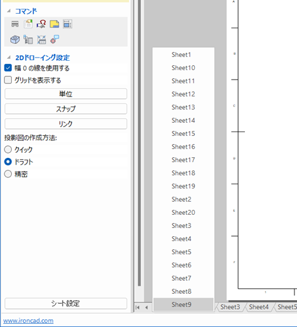Viewport: 297px width, 327px height.
Task: Open www.ironcad.com link
Action: click(x=28, y=321)
